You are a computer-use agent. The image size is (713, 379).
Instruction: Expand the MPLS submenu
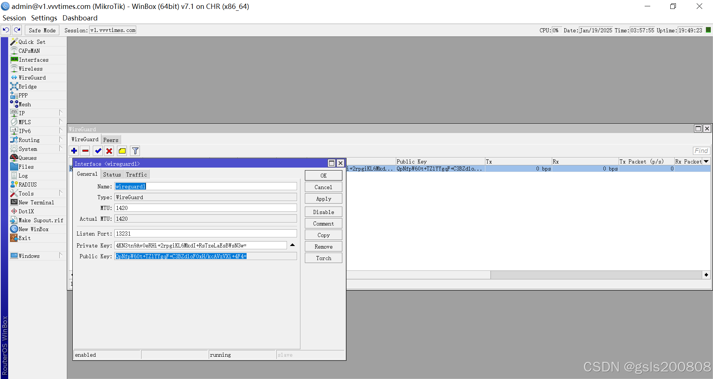(61, 122)
